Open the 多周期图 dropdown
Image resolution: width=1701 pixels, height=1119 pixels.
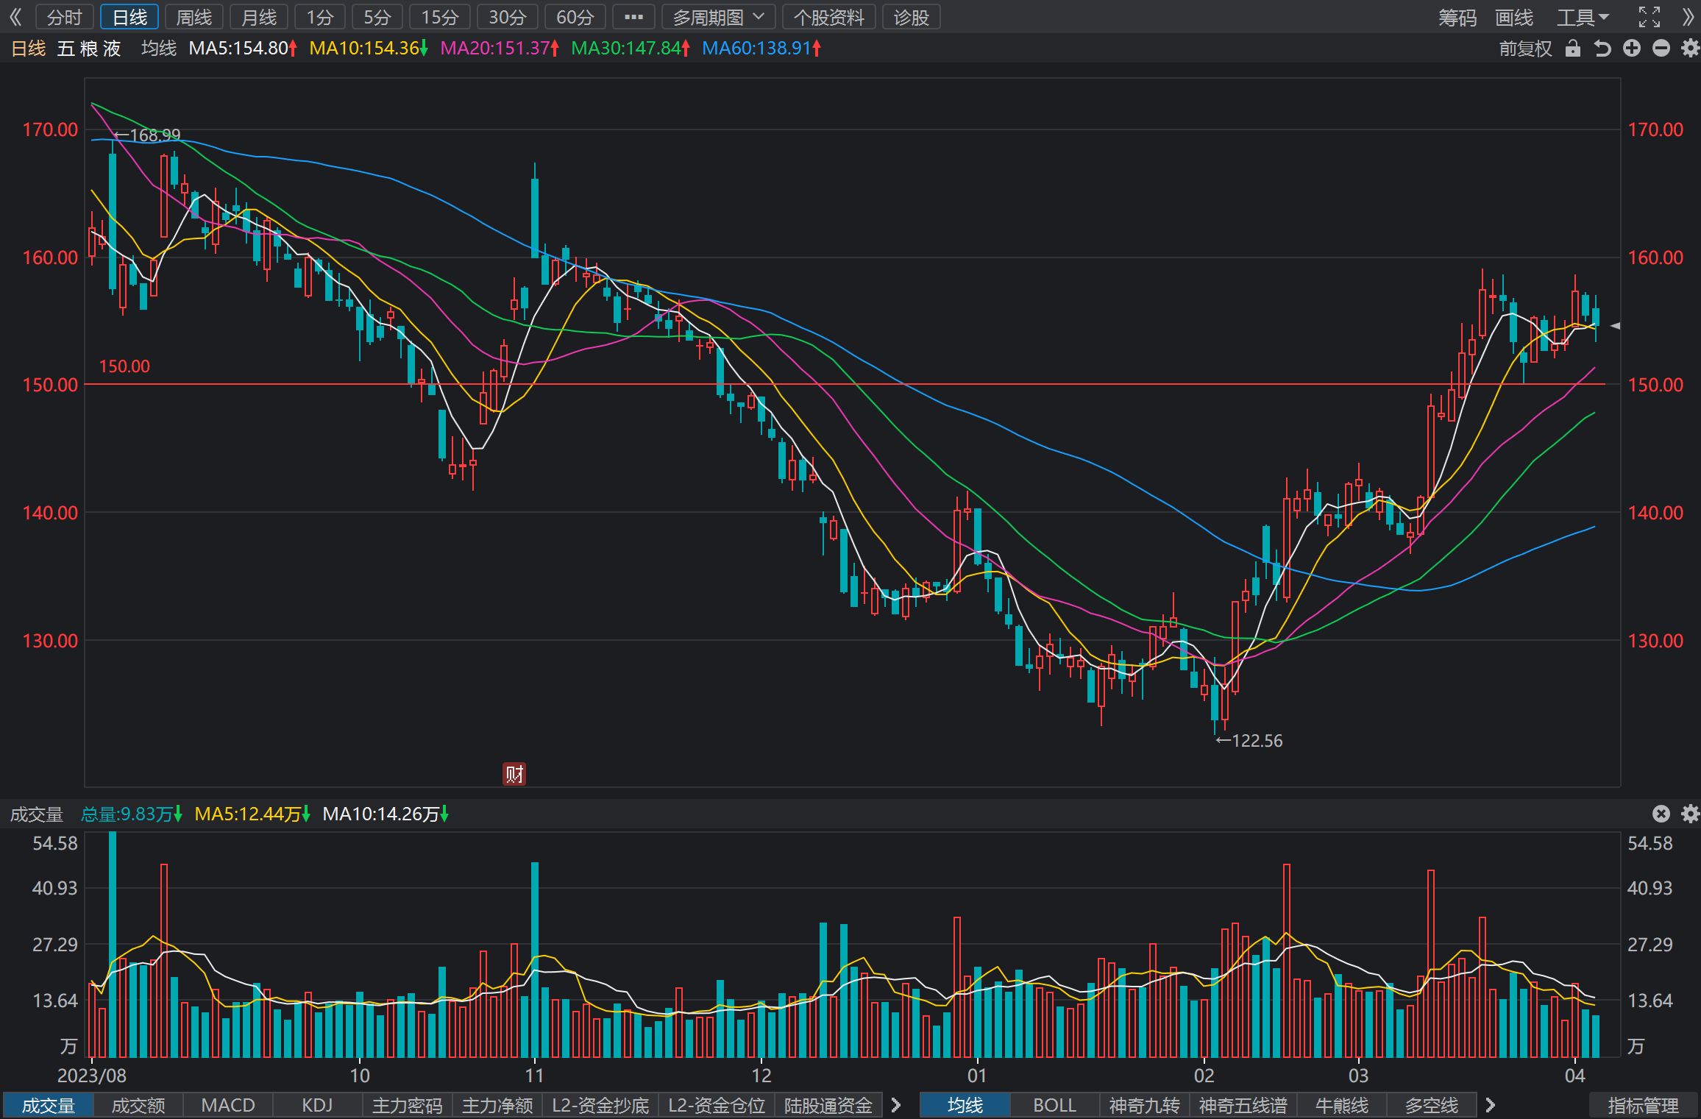pos(718,17)
